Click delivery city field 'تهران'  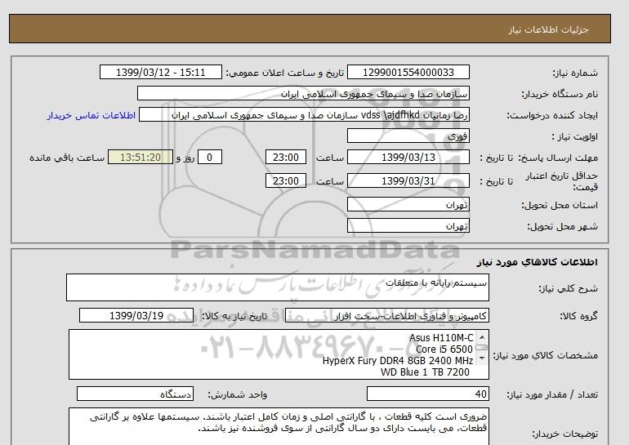tap(408, 226)
